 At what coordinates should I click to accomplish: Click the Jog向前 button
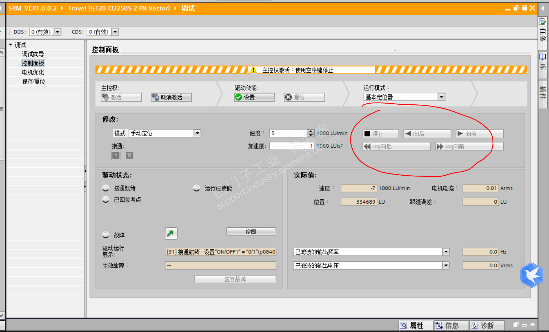point(469,146)
